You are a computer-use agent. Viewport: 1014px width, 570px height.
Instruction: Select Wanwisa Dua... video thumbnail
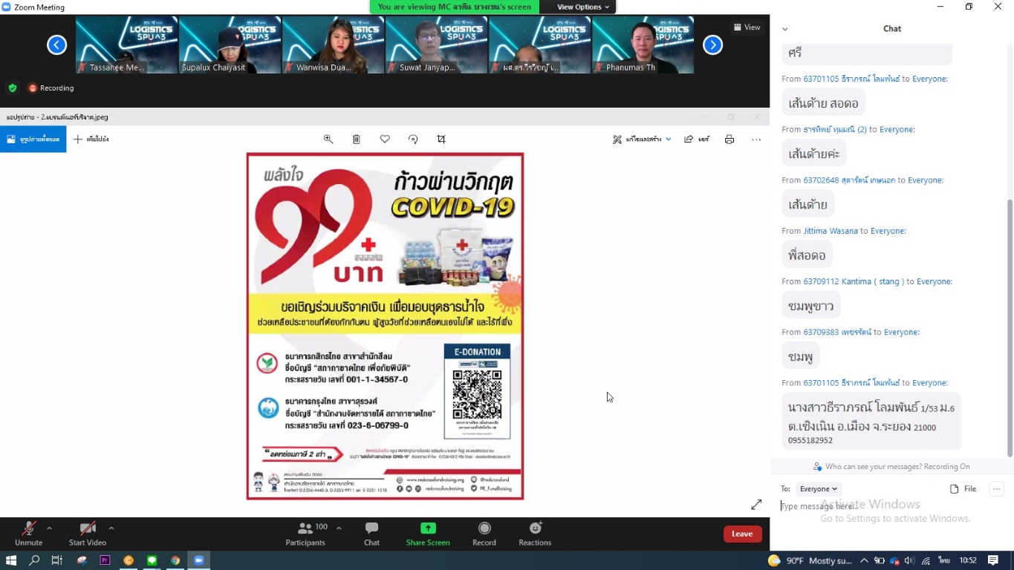point(334,45)
